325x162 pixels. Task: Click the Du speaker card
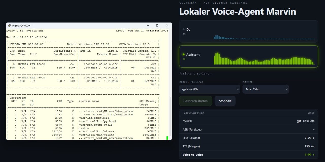249,31
